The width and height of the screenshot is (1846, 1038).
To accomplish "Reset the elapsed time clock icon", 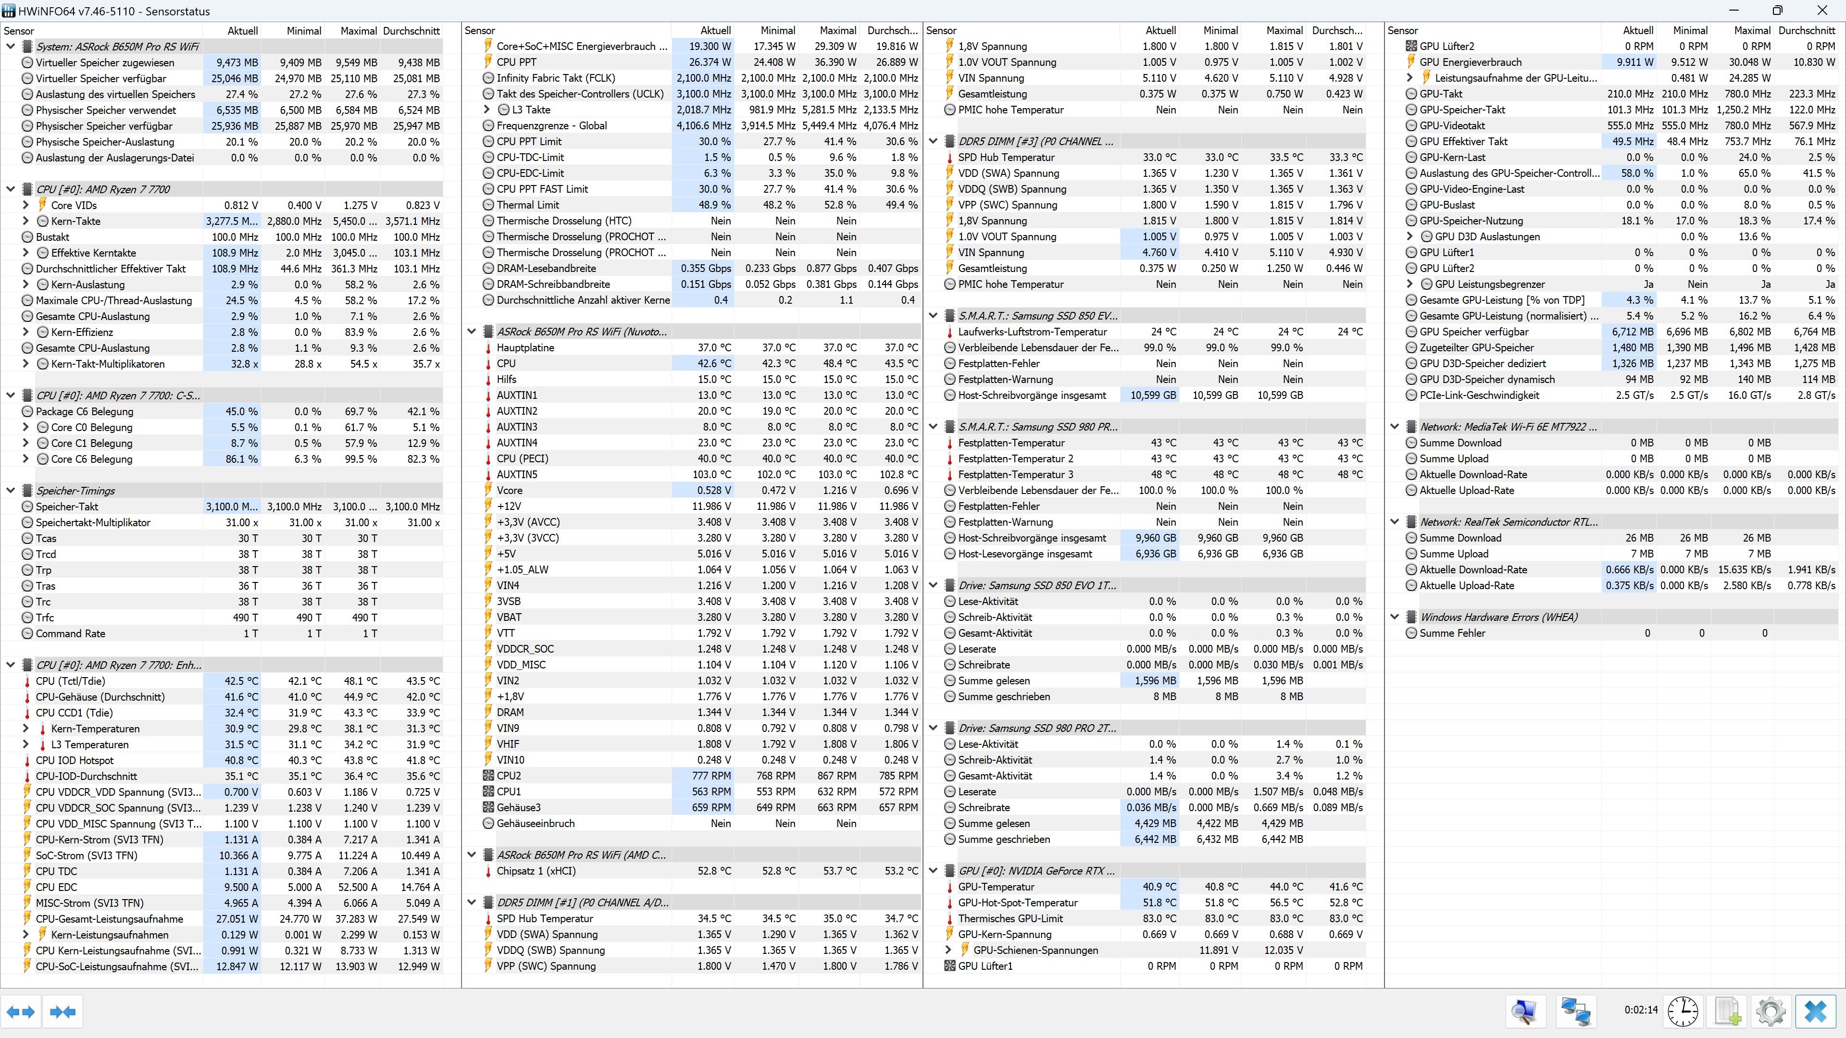I will pos(1682,1012).
